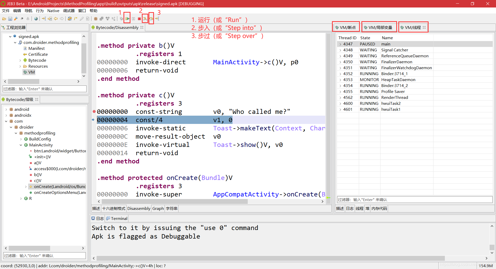Click the decompile gears icon
496x269 pixels.
(70, 19)
